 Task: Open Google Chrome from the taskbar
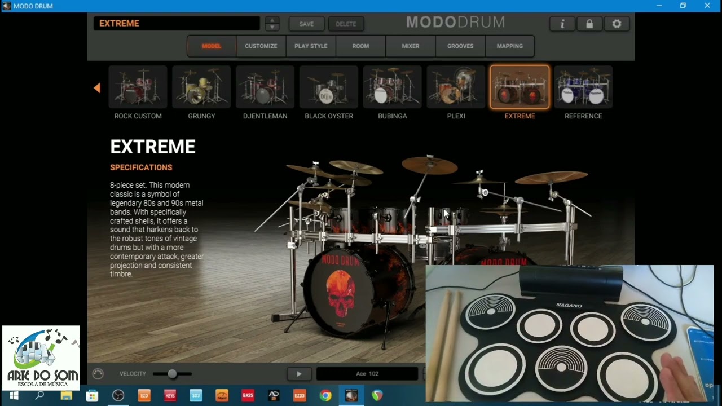325,395
